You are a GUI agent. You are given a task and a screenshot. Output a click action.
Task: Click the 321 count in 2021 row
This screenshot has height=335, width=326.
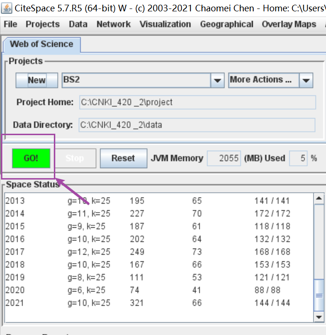(137, 303)
